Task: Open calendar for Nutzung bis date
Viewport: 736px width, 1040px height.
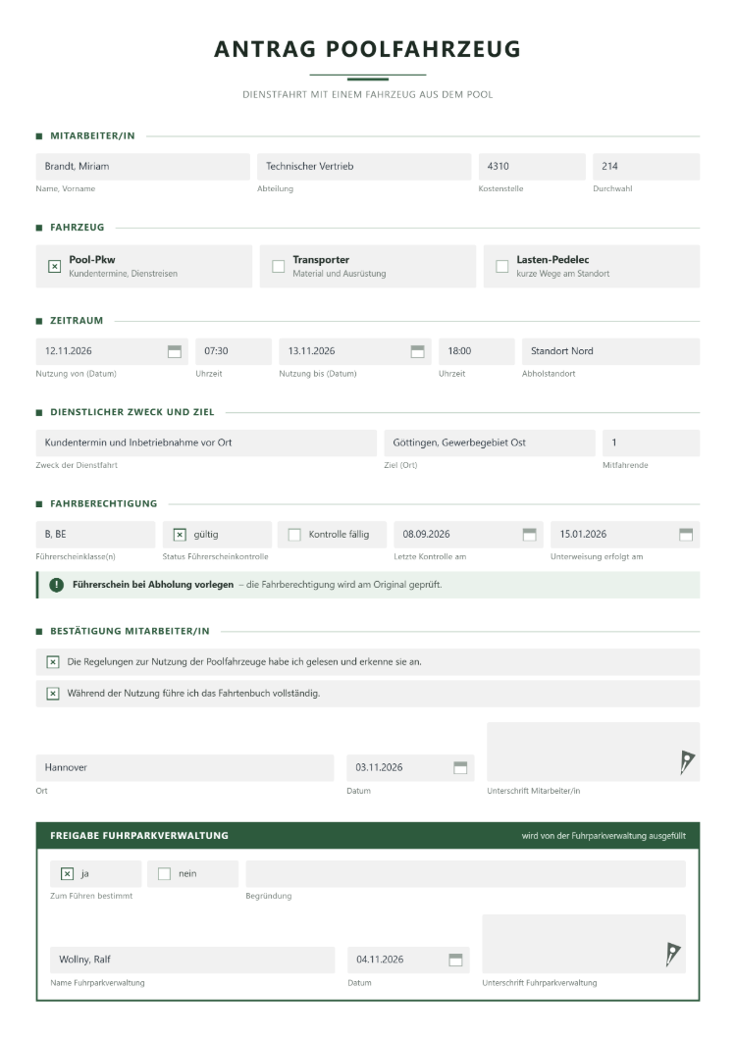Action: click(417, 351)
